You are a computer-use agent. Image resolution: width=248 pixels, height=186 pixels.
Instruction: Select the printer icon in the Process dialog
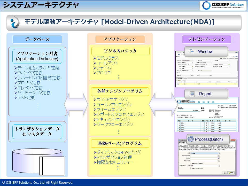pyautogui.click(x=225, y=172)
